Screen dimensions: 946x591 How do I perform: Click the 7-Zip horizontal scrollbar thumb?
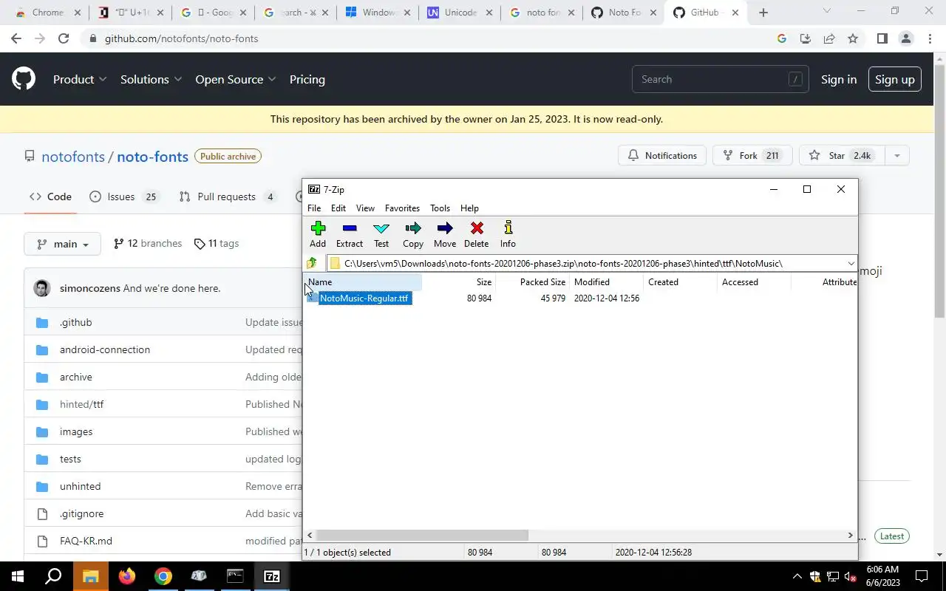coord(422,536)
